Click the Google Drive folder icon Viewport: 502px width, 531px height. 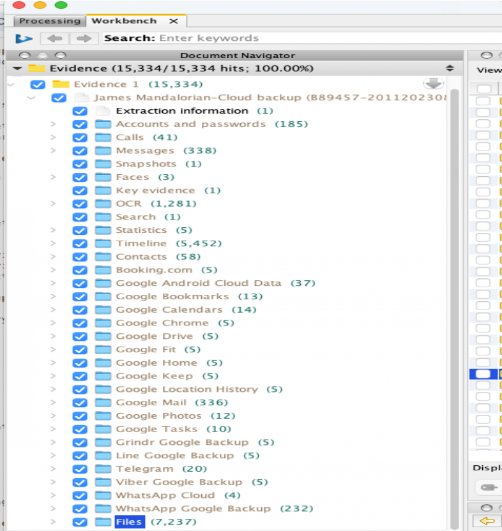(x=103, y=336)
